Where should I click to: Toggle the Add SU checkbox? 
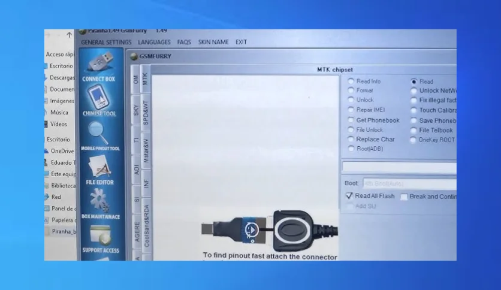point(350,206)
